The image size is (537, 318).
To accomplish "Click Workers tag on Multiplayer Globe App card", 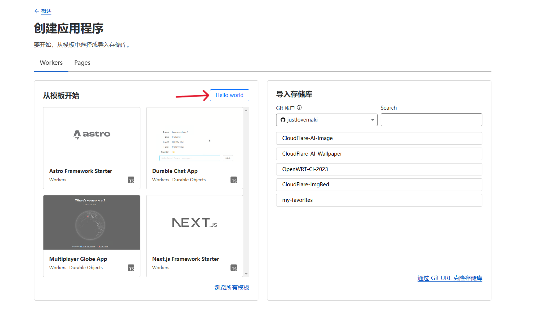I will pos(58,268).
